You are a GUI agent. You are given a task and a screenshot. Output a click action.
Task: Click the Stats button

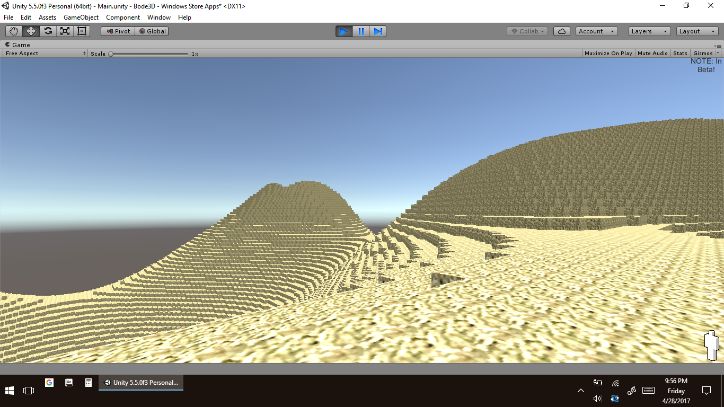[680, 54]
